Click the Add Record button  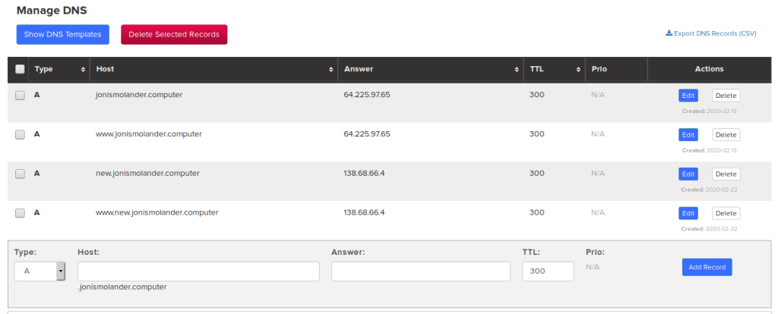(707, 267)
